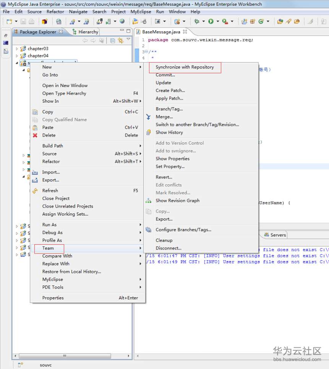Click the Run External Tools icon

(225, 21)
